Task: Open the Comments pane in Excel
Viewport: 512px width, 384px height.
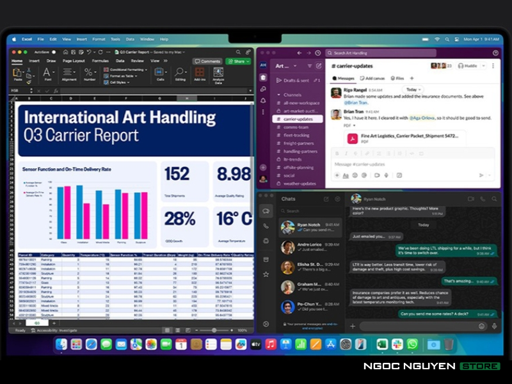Action: click(208, 61)
